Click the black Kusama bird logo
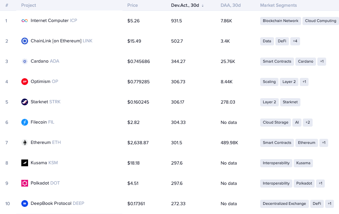 [25, 163]
